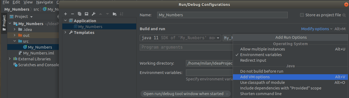Collapse the Application node
This screenshot has height=98, width=349.
(x=66, y=21)
